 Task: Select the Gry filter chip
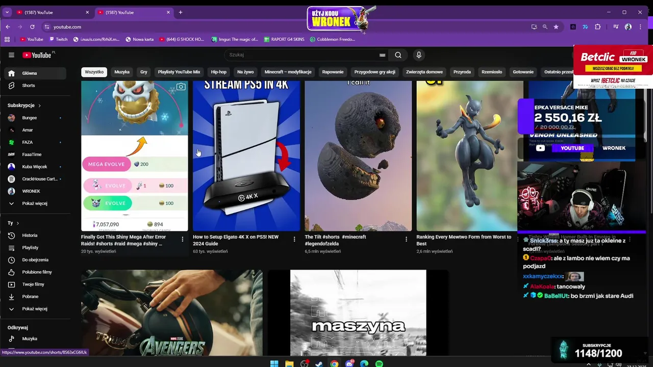144,72
